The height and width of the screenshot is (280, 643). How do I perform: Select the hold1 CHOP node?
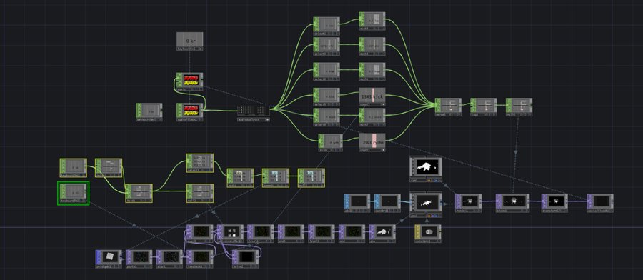[139, 193]
